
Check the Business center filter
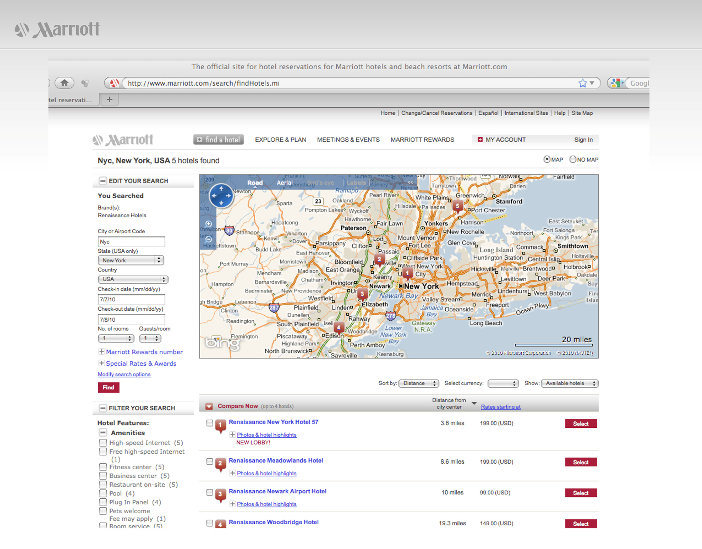[103, 476]
